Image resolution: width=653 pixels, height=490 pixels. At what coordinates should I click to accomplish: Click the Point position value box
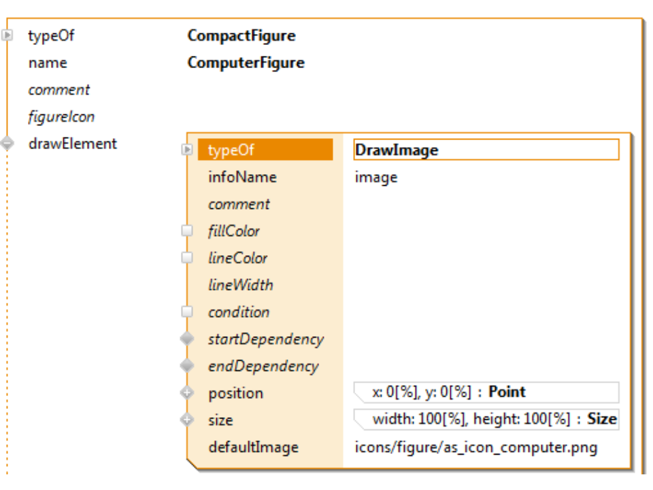pos(486,393)
